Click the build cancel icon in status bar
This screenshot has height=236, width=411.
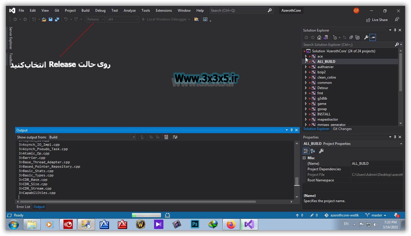click(x=167, y=215)
